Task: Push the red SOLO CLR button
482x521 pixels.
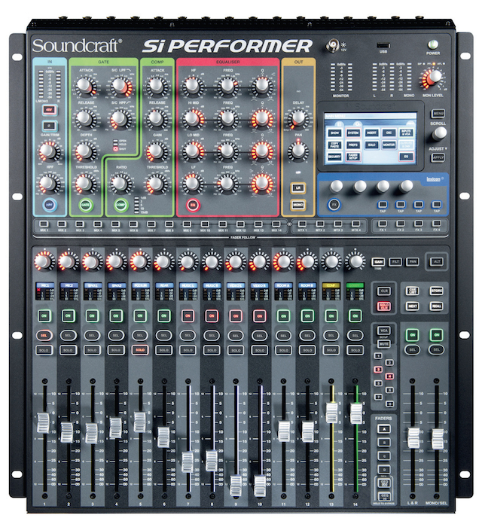Action: (x=384, y=306)
